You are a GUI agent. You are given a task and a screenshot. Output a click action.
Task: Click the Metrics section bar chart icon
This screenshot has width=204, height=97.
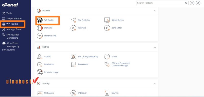coord(39,47)
